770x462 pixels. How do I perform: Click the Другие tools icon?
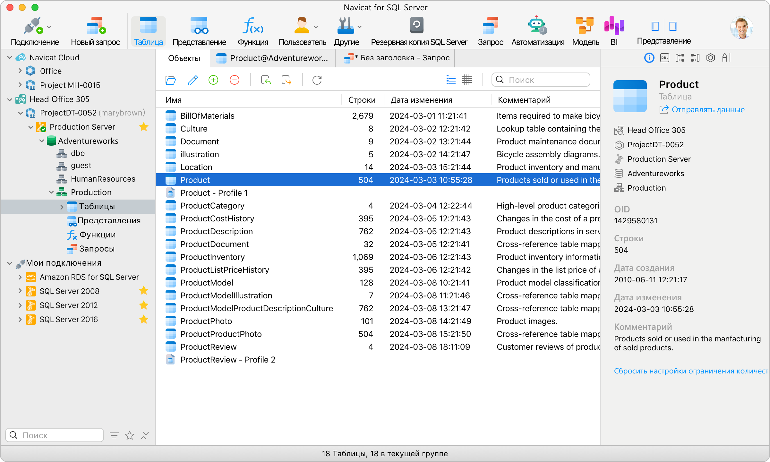point(346,26)
